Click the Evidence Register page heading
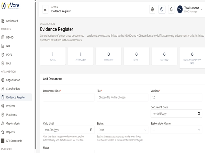The image size is (205, 153). [x=56, y=29]
